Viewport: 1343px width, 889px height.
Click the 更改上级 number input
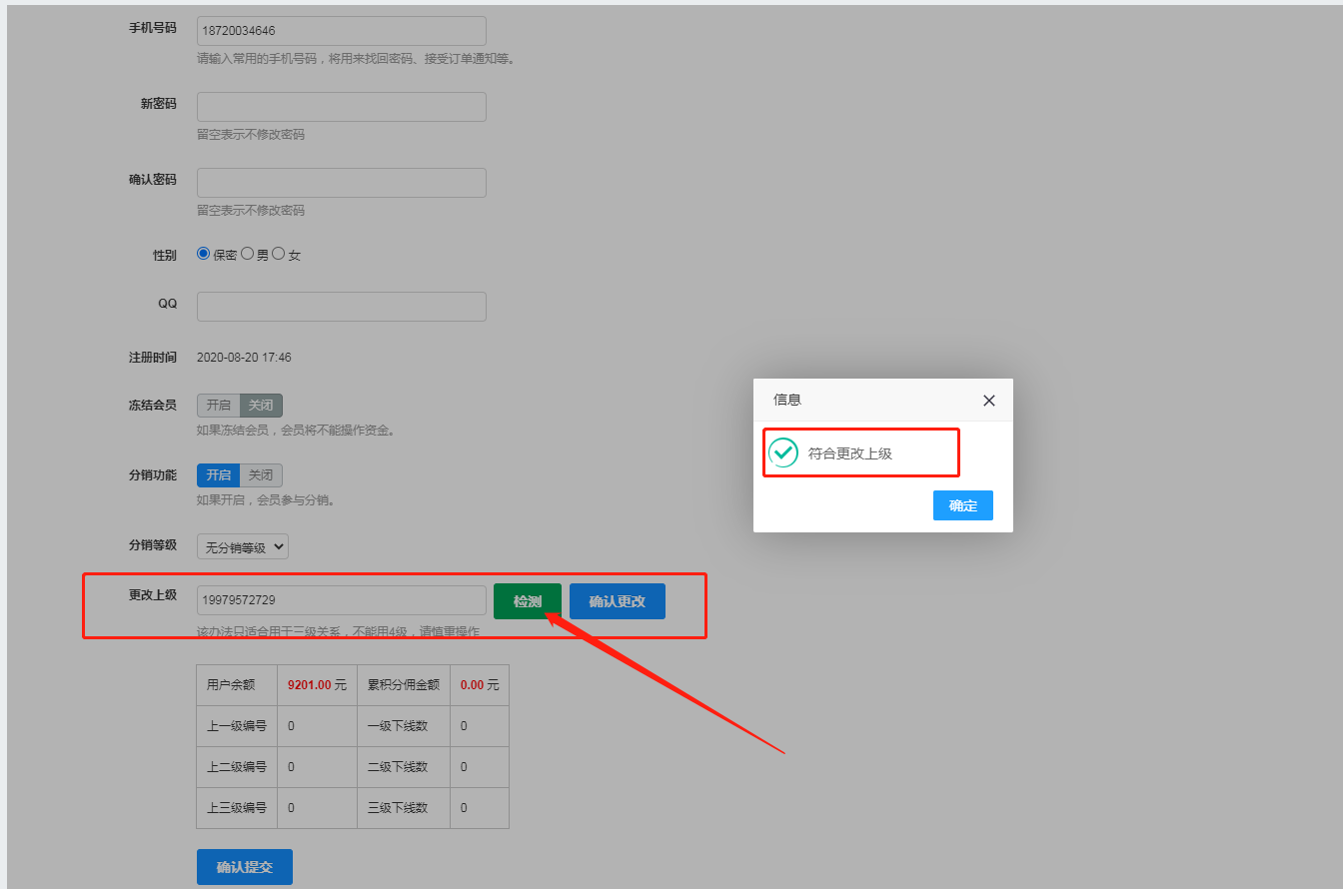point(341,600)
